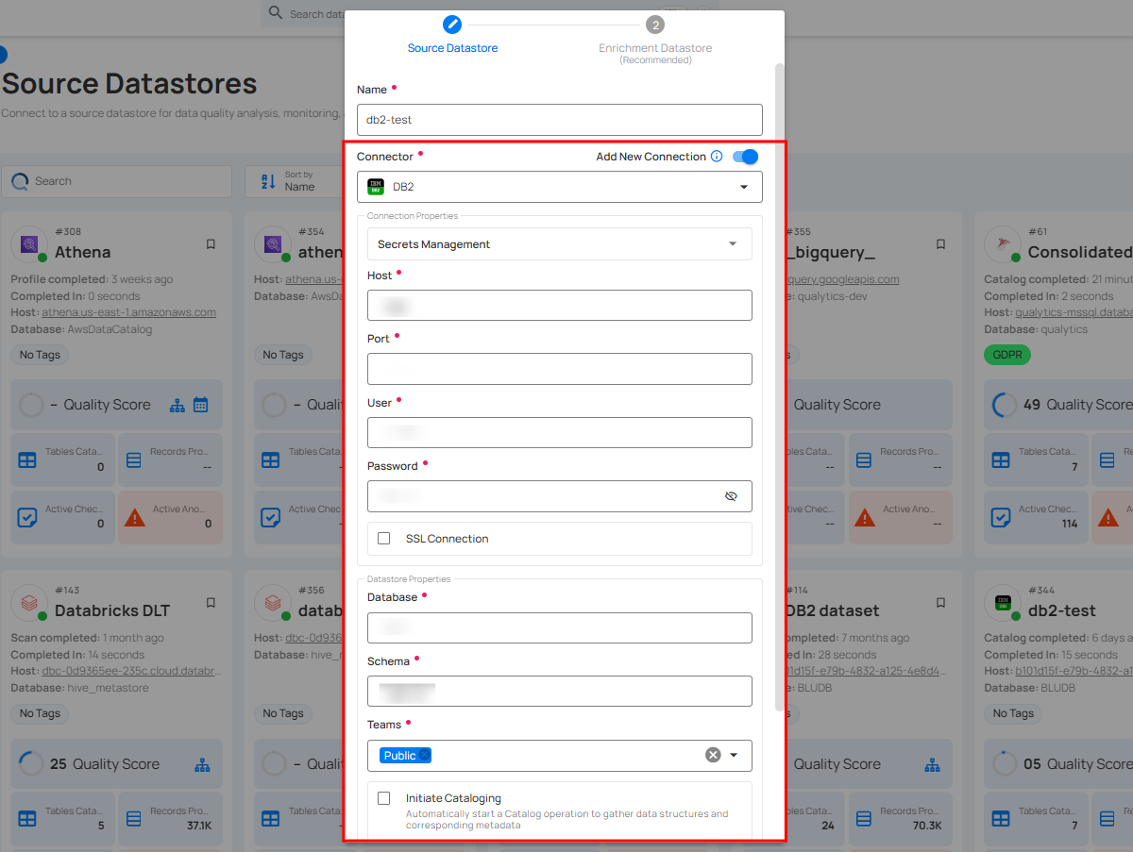Click inside the Name input field

click(x=559, y=120)
